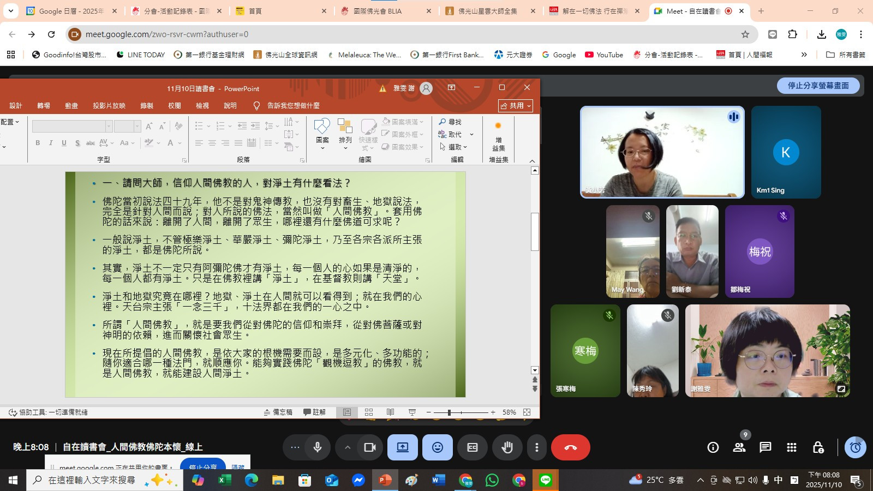873x491 pixels.
Task: Open the PowerPoint Share dropdown
Action: pos(515,106)
